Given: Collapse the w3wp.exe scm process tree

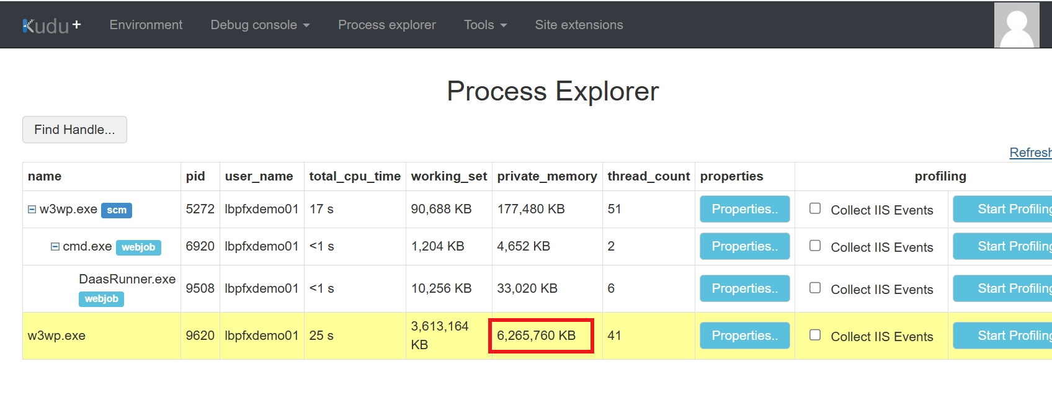Looking at the screenshot, I should pos(32,210).
